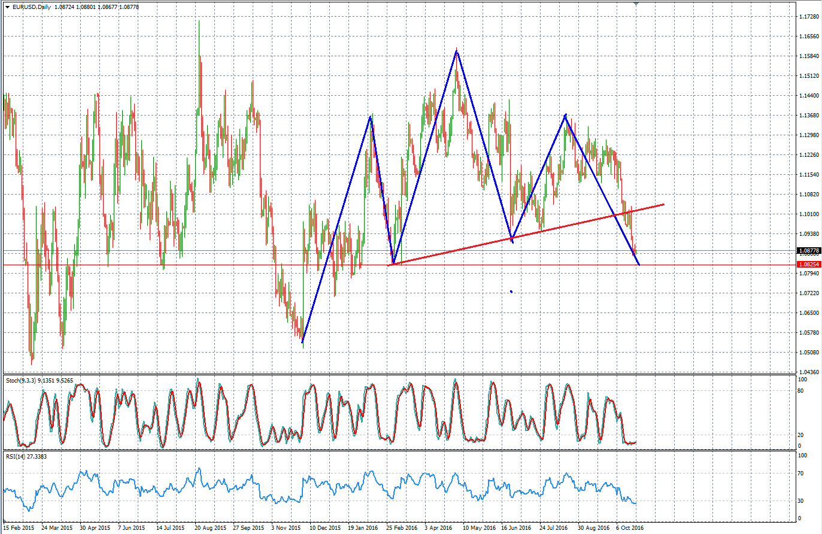Select the current price label 1.08778

click(x=808, y=251)
